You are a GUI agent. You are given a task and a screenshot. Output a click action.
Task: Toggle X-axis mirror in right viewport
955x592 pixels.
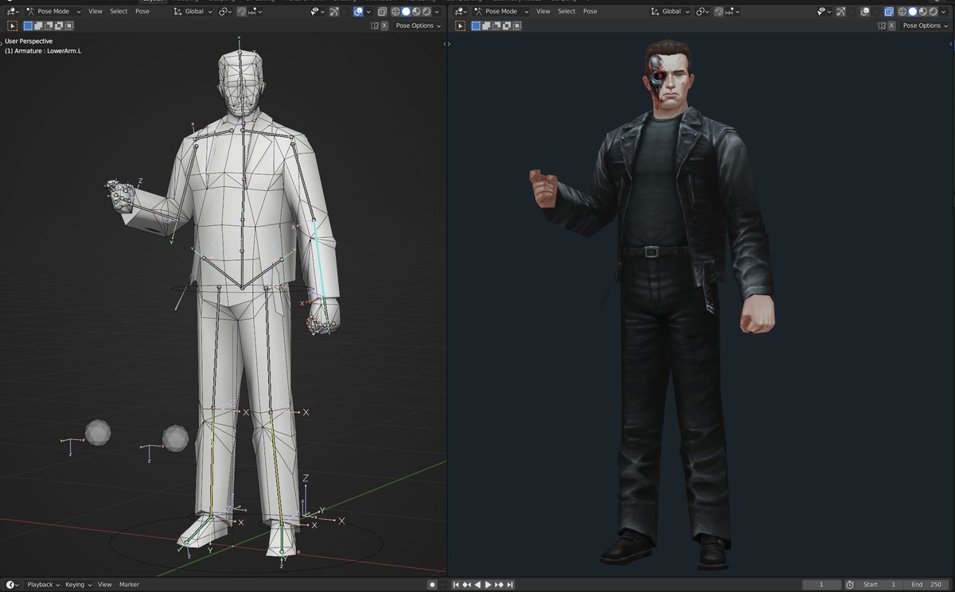891,25
